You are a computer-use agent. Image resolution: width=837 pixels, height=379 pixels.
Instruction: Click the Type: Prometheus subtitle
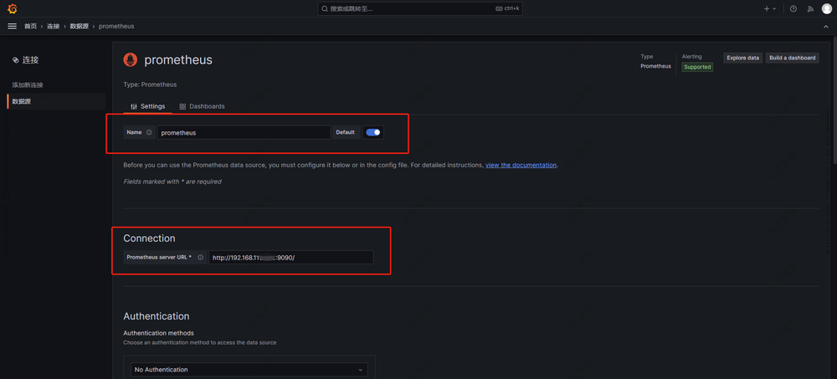click(150, 85)
